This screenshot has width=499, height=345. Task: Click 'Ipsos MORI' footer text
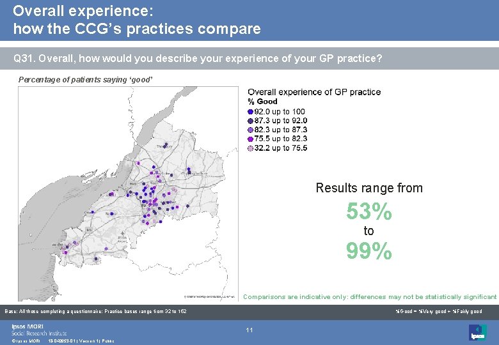click(28, 326)
